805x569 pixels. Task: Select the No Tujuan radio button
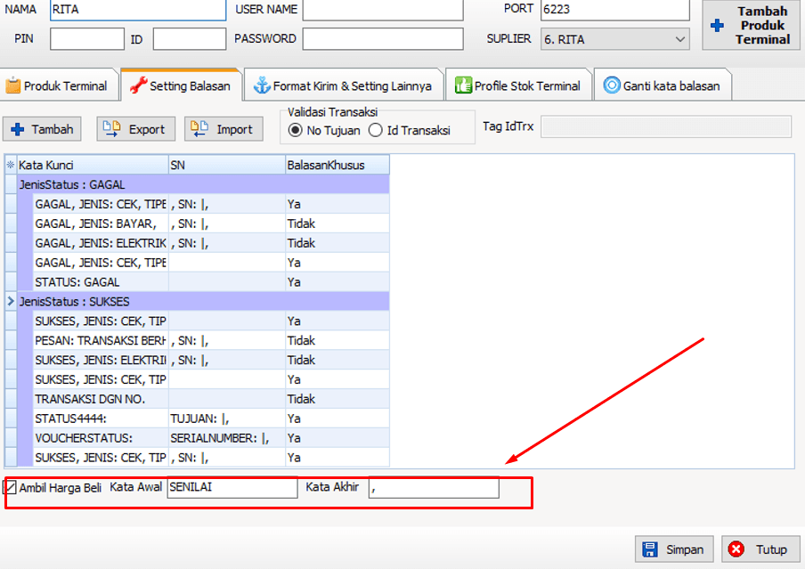(x=296, y=131)
